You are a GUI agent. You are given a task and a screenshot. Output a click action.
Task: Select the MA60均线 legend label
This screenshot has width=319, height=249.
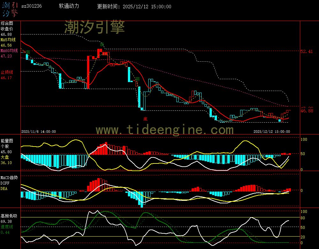pos(10,51)
